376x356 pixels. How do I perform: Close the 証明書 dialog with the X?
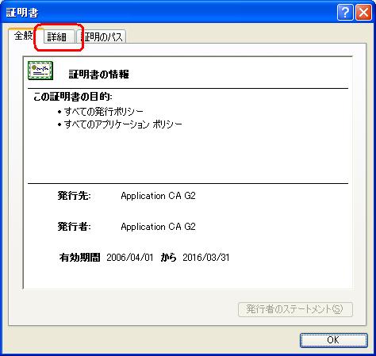click(363, 12)
